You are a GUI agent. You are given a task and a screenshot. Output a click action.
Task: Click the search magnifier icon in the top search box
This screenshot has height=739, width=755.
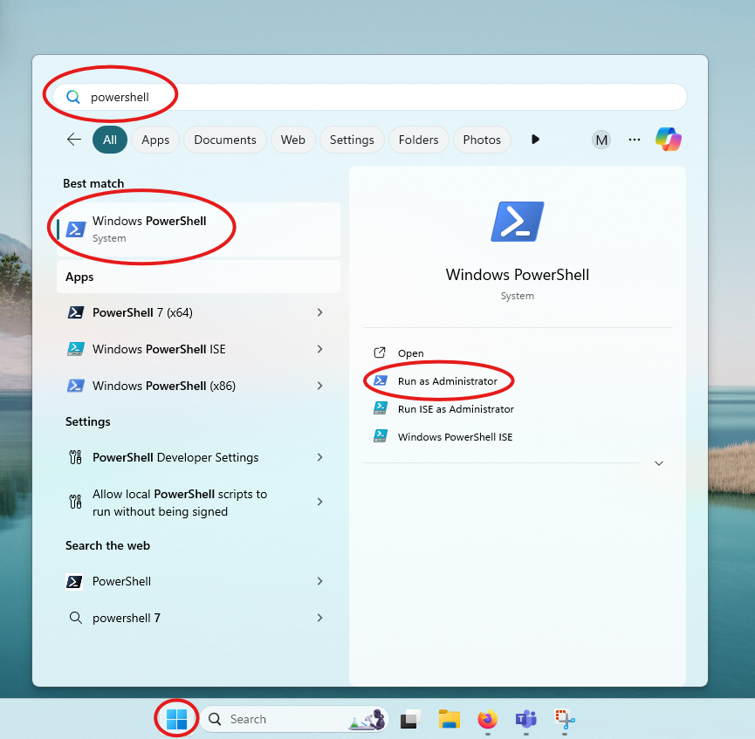tap(72, 97)
